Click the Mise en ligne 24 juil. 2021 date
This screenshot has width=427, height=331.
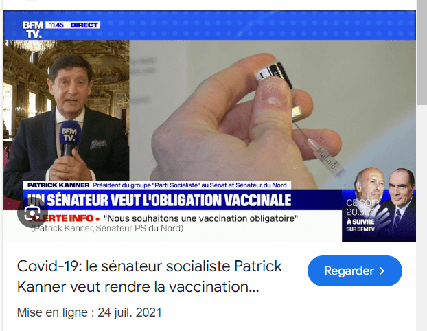[x=89, y=312]
